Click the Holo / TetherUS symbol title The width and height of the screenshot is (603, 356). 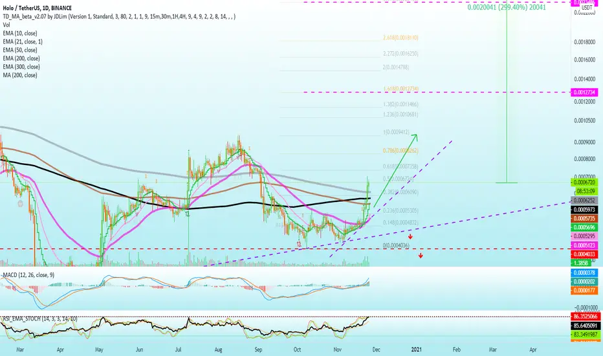click(x=38, y=8)
